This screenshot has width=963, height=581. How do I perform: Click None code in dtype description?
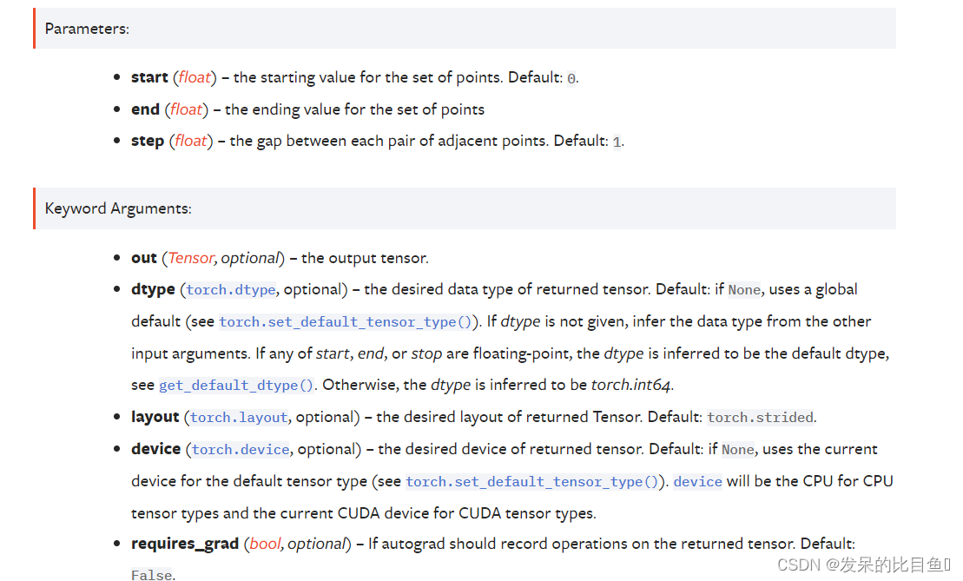coord(744,290)
